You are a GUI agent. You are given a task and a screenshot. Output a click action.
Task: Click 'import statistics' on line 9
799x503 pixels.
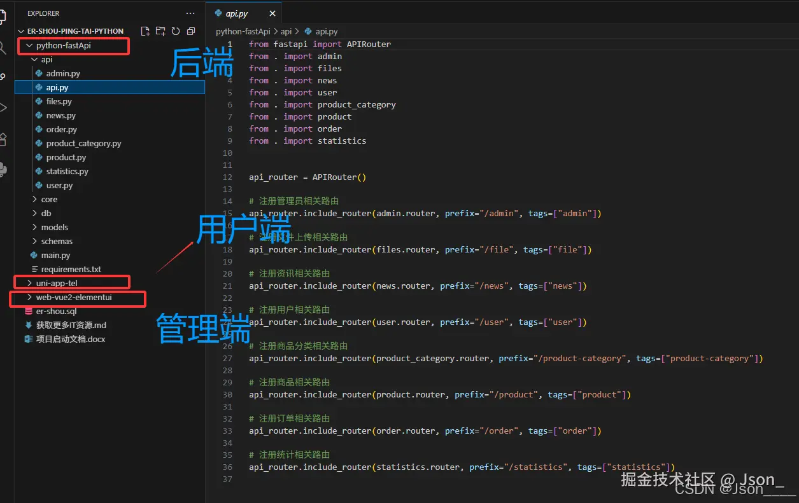point(325,141)
